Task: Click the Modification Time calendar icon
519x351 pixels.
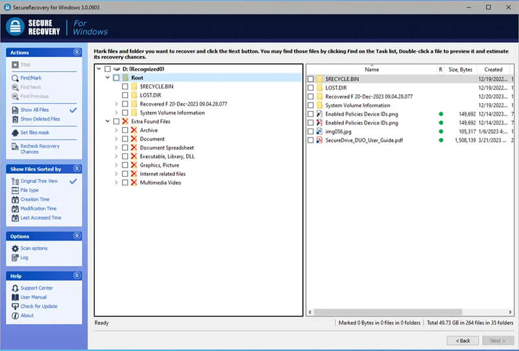Action: coord(15,209)
